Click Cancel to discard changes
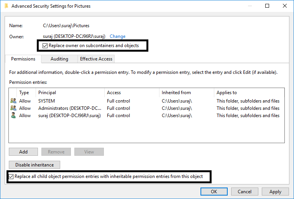The image size is (294, 199). [245, 192]
